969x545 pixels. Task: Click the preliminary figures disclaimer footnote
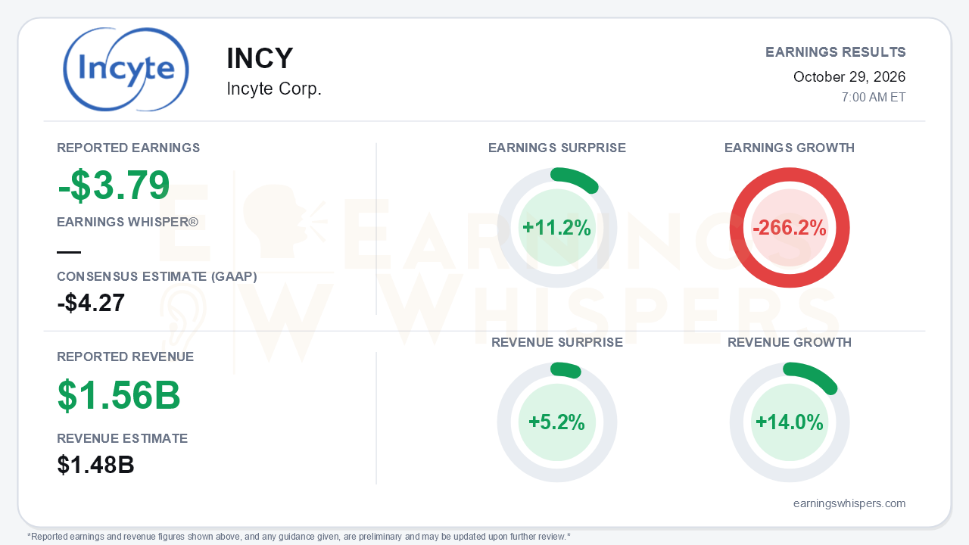click(299, 537)
